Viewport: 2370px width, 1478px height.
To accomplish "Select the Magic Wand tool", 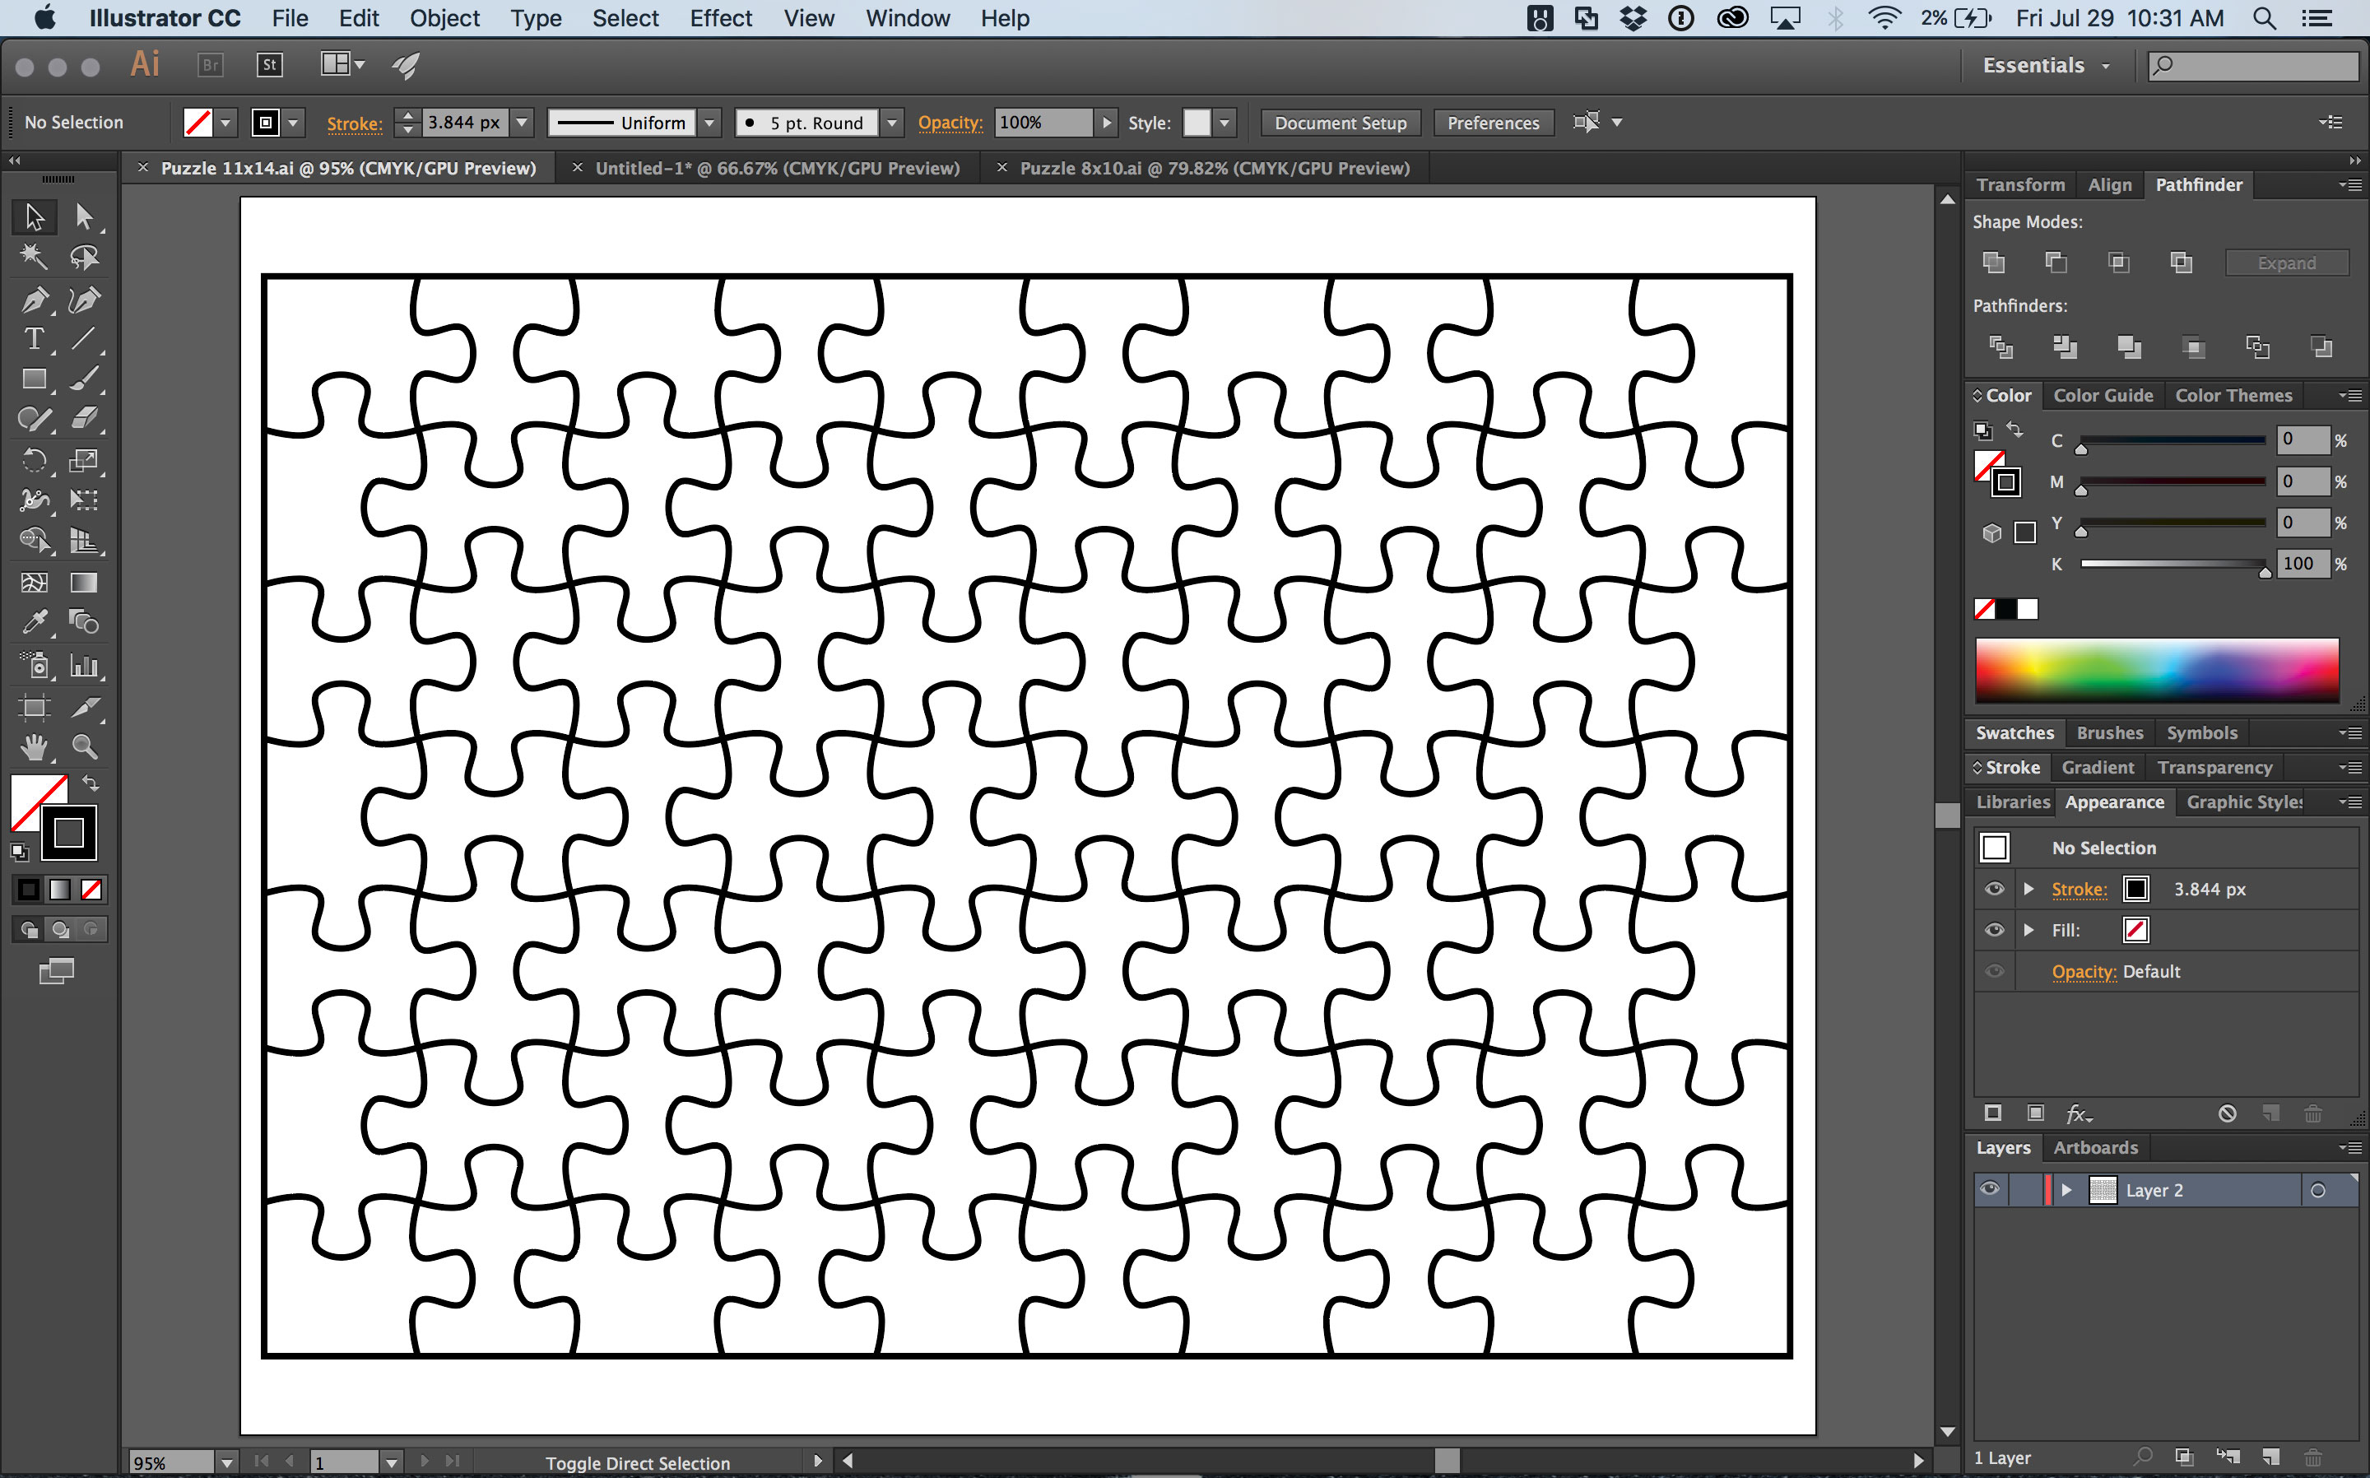I will tap(35, 256).
